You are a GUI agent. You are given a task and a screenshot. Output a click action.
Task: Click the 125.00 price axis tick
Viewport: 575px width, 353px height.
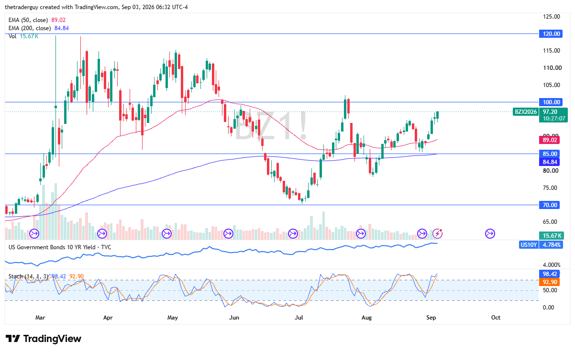[552, 17]
